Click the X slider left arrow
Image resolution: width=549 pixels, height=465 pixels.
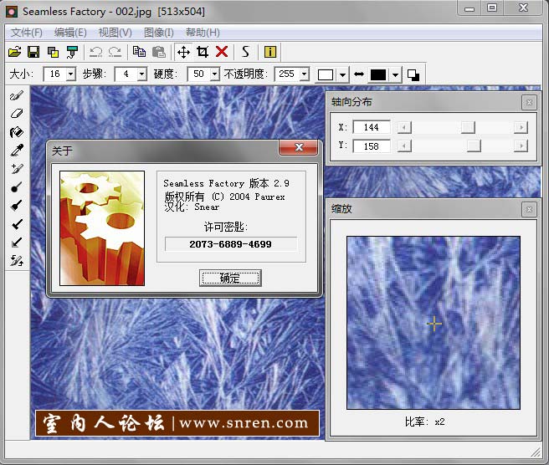pos(404,127)
